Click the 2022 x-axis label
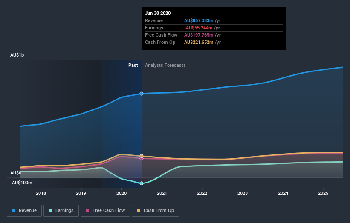The width and height of the screenshot is (350, 223). 202,193
